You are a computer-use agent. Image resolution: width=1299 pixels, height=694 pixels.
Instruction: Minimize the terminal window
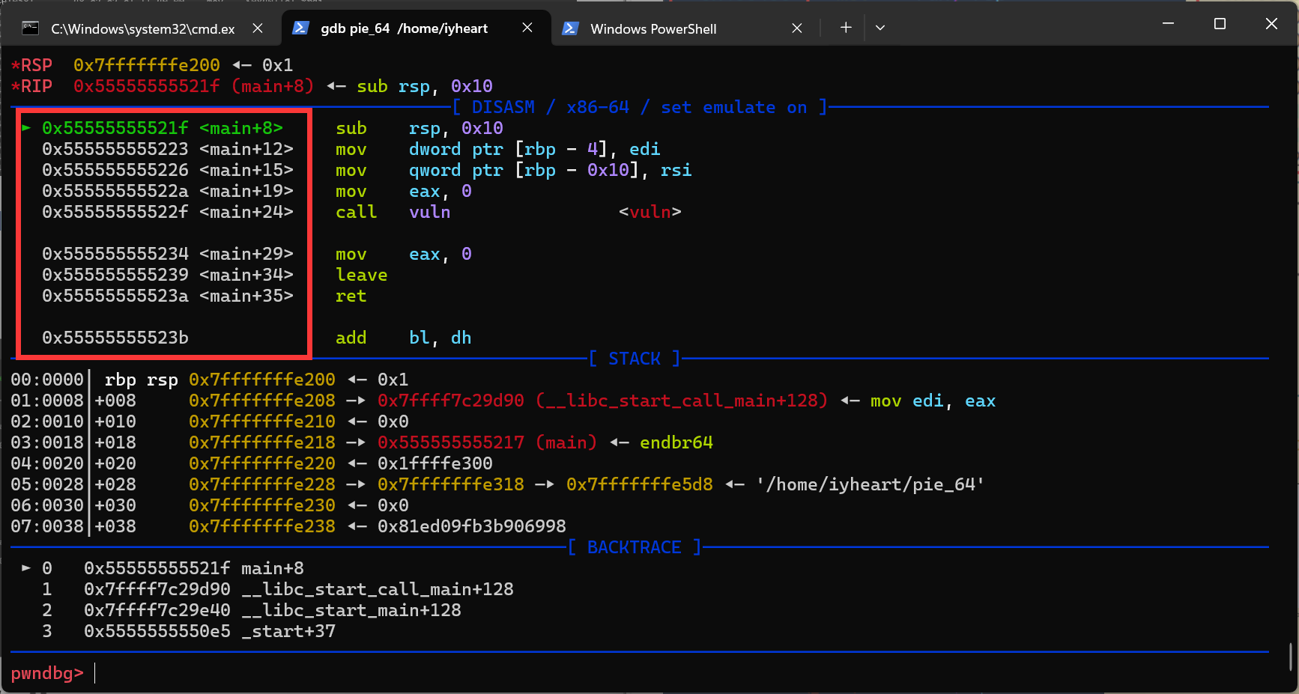coord(1168,24)
